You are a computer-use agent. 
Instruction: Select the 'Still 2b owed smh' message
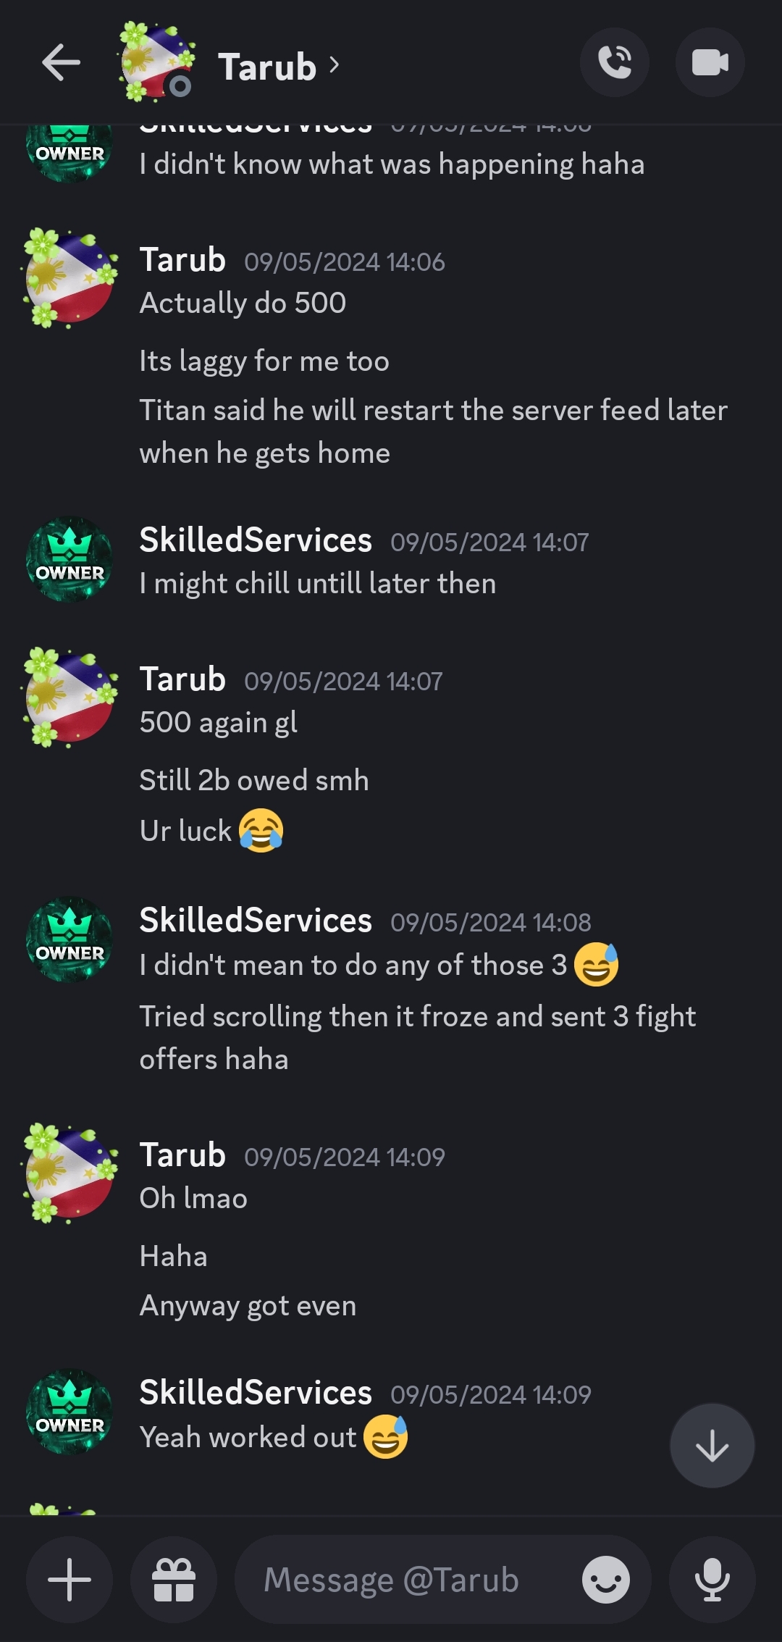254,780
